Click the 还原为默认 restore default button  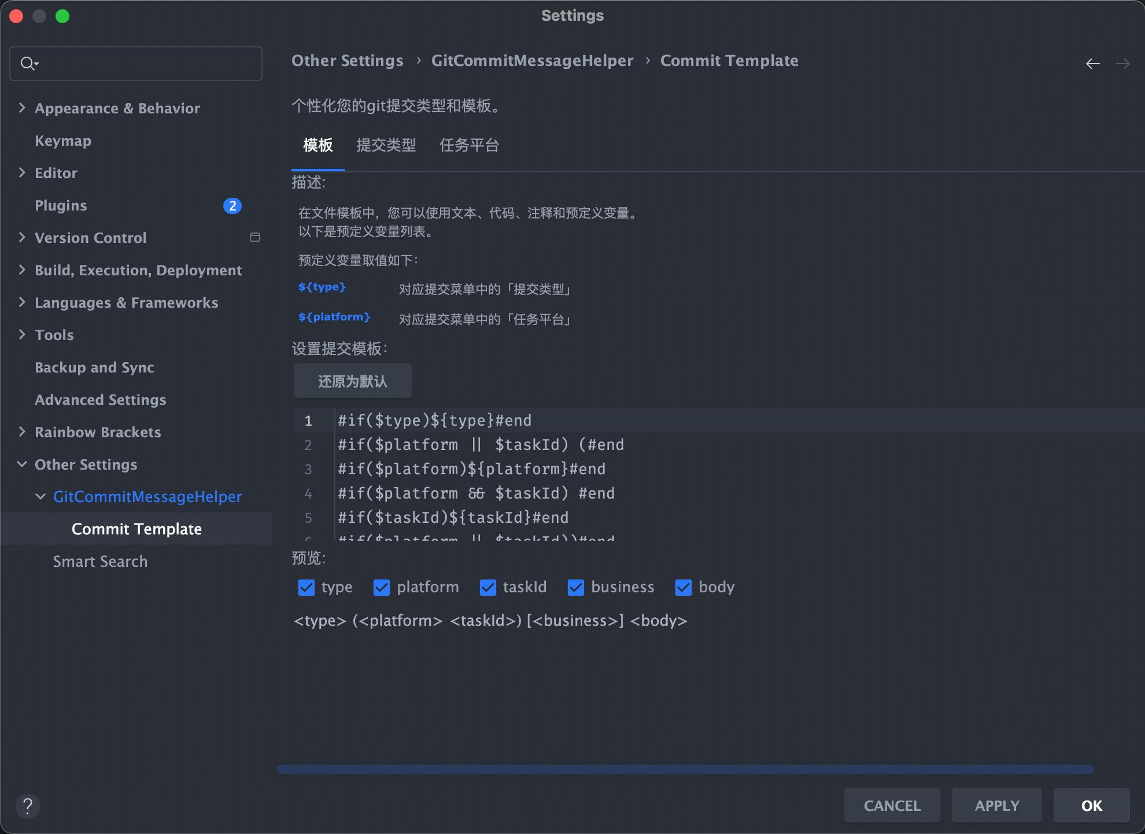coord(352,381)
